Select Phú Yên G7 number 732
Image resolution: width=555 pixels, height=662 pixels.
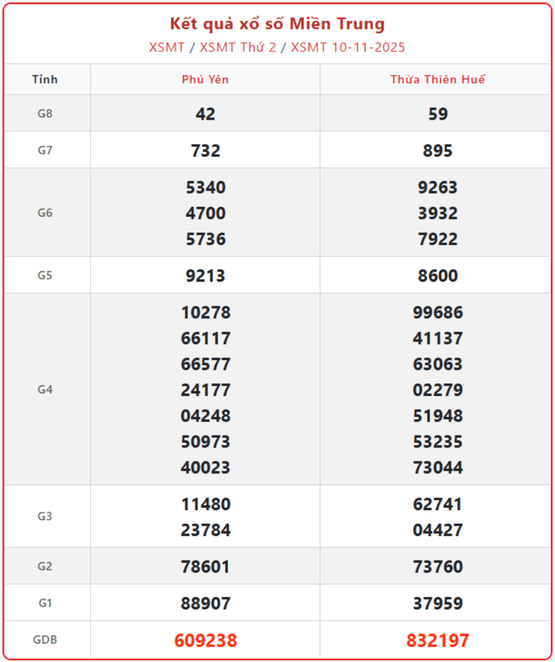(x=205, y=151)
